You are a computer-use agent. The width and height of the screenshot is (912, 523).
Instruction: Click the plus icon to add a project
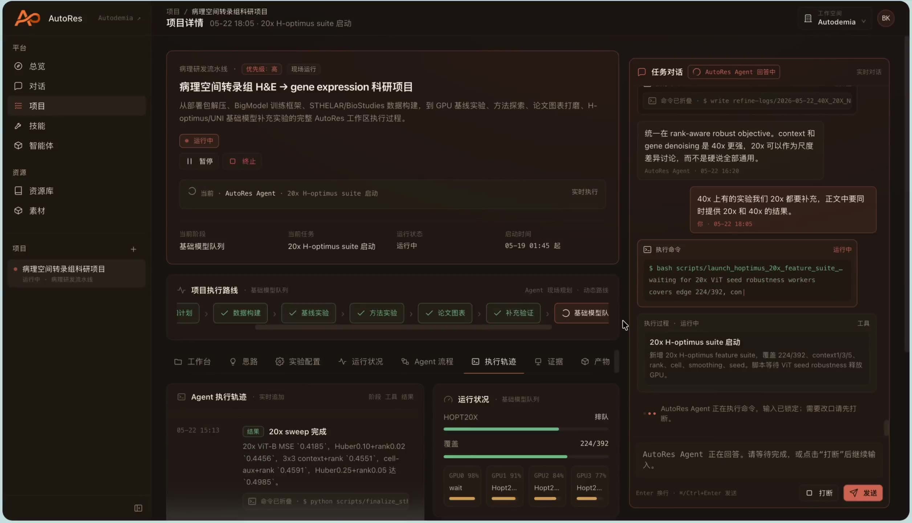(133, 249)
